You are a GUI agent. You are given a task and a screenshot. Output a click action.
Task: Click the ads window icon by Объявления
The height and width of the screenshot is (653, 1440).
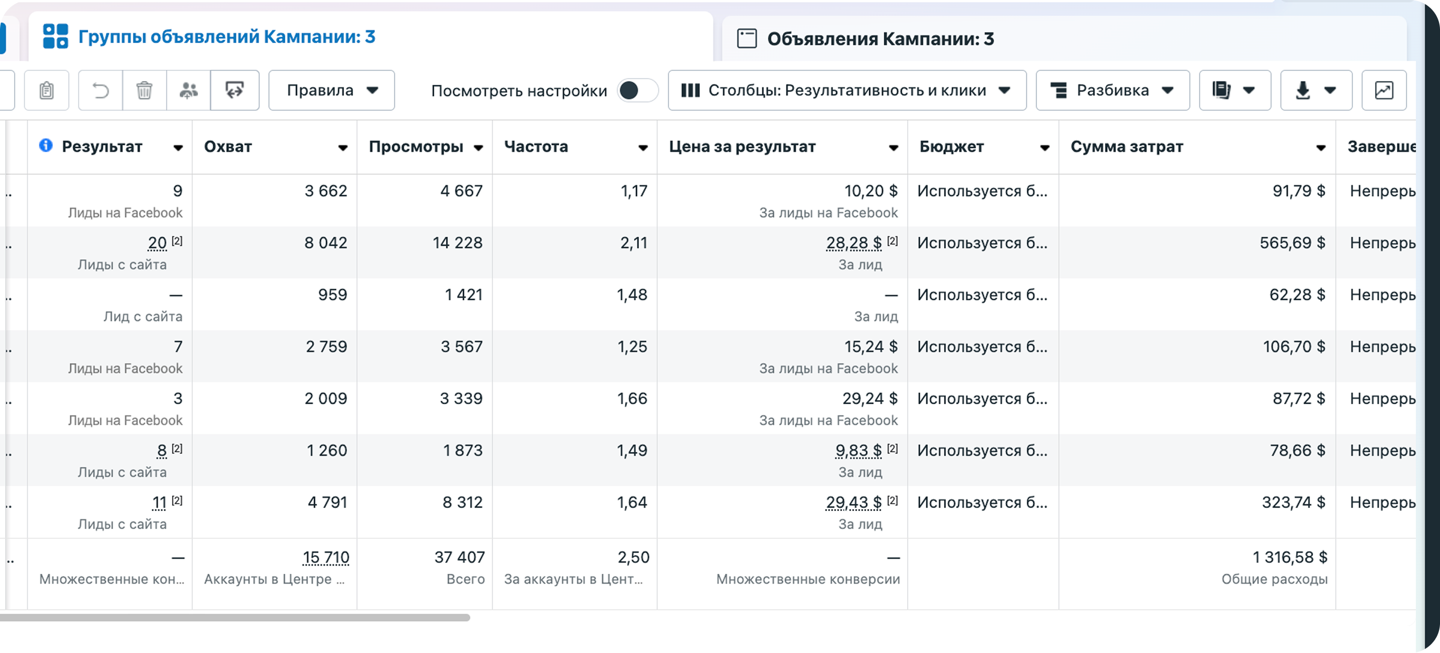tap(747, 39)
